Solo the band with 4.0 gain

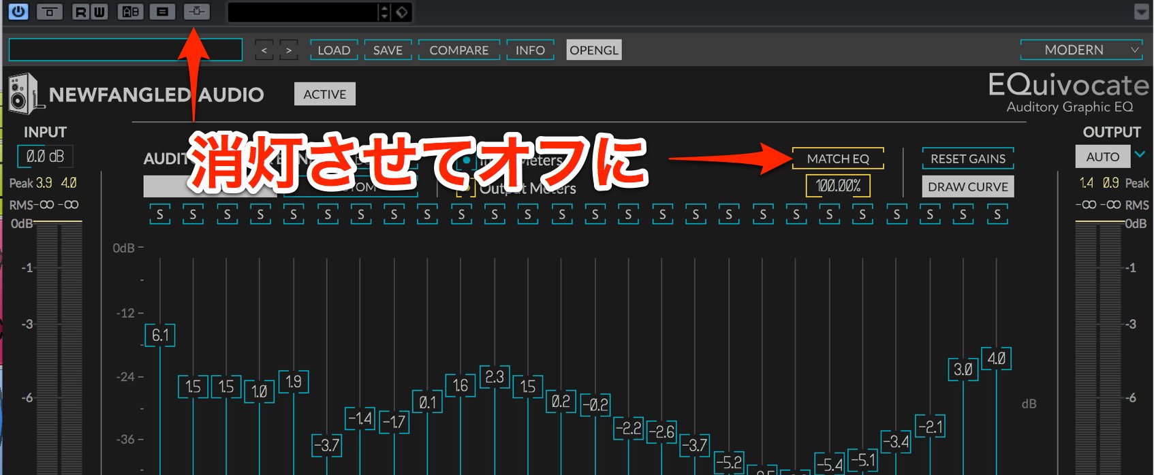coord(997,215)
